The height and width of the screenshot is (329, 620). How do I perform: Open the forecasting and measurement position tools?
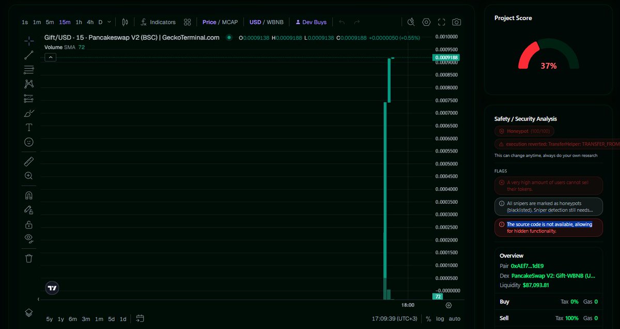[29, 98]
